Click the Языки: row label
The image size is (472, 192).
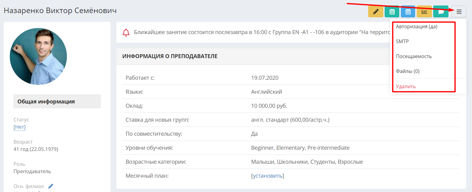[x=134, y=92]
